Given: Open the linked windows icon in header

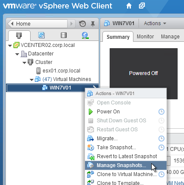Looking at the screenshot, I should (142, 6).
